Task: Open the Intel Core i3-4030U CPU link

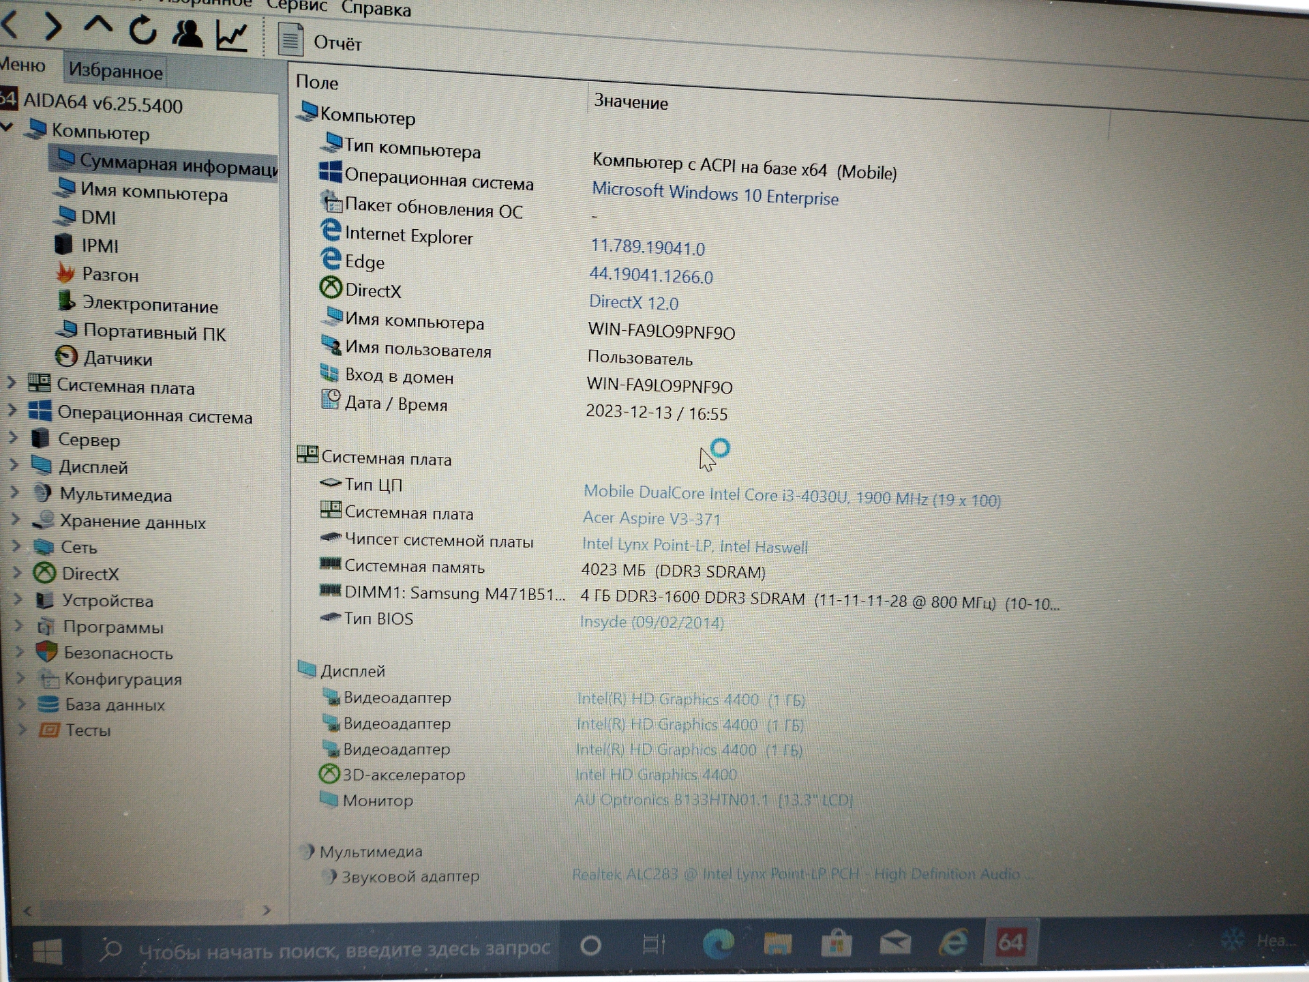Action: [792, 496]
